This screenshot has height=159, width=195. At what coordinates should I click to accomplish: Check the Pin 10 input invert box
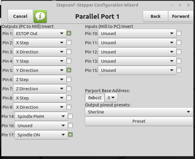(x=179, y=33)
